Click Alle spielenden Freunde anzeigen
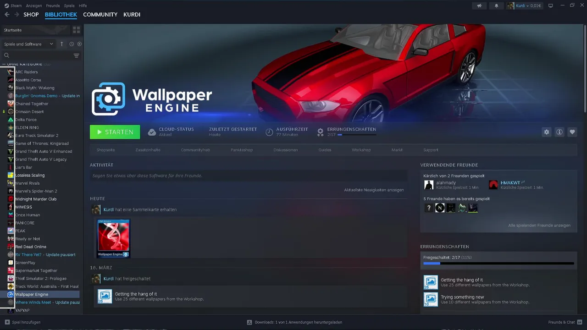The height and width of the screenshot is (330, 587). (x=539, y=225)
